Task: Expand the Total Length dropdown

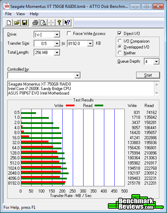Action: coord(57,52)
